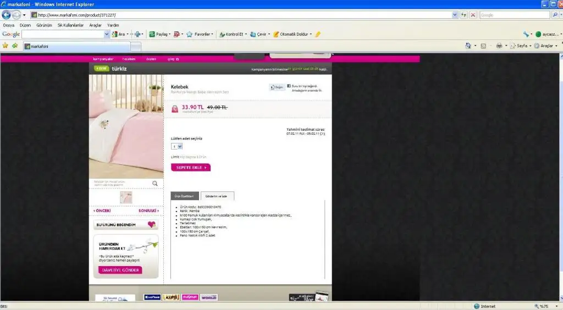The height and width of the screenshot is (310, 563).
Task: Open the quantity selection dropdown
Action: point(176,146)
